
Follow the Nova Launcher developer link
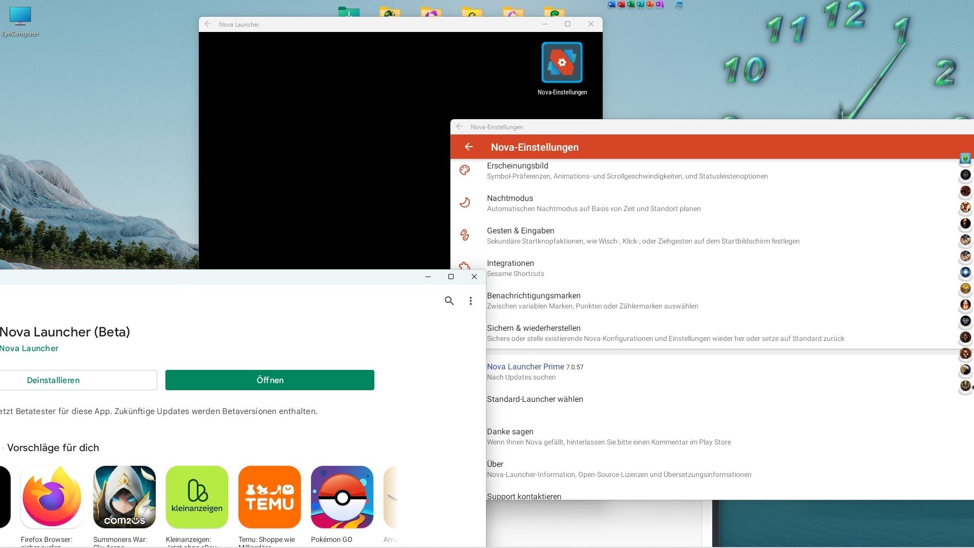29,349
